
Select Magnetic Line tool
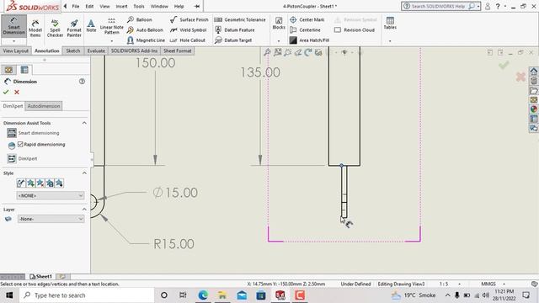146,40
